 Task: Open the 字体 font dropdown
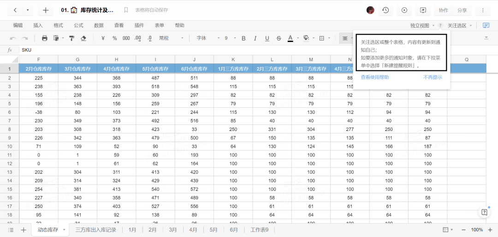(x=208, y=38)
